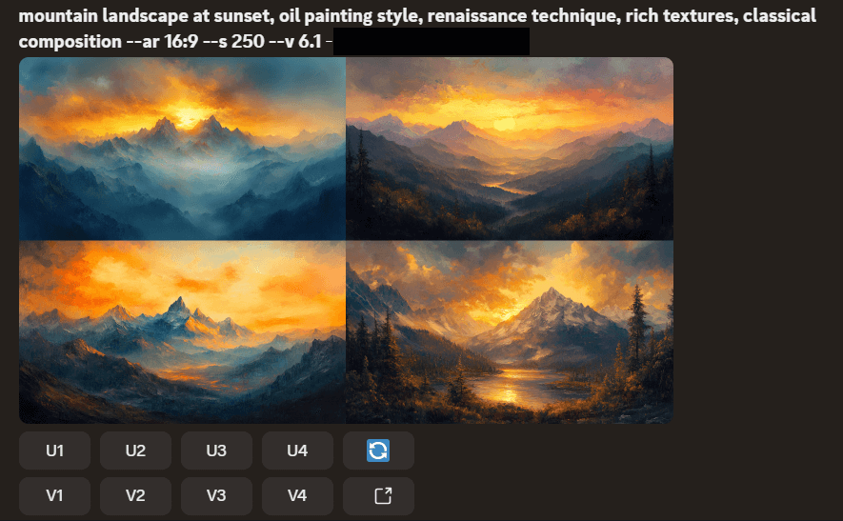
Task: Make variations of third image via V3
Action: point(216,495)
